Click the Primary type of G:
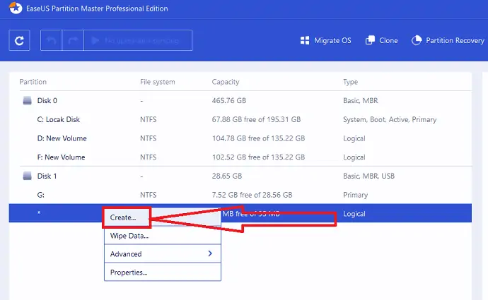Screen dimensions: 488x300 click(356, 195)
